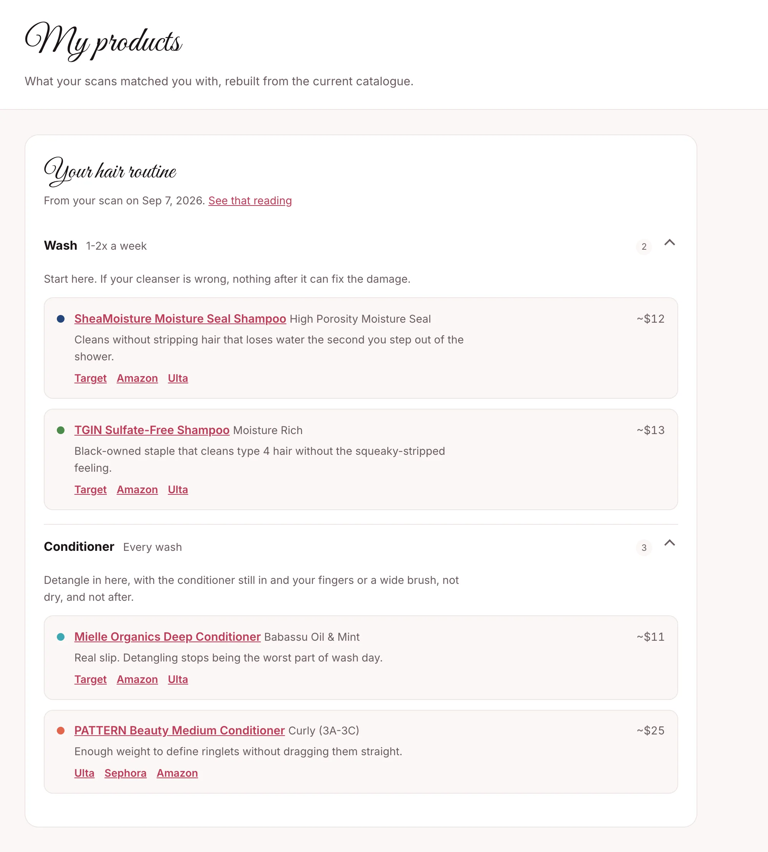Click the teal dot beside Mielle conditioner
The height and width of the screenshot is (852, 768).
point(61,637)
